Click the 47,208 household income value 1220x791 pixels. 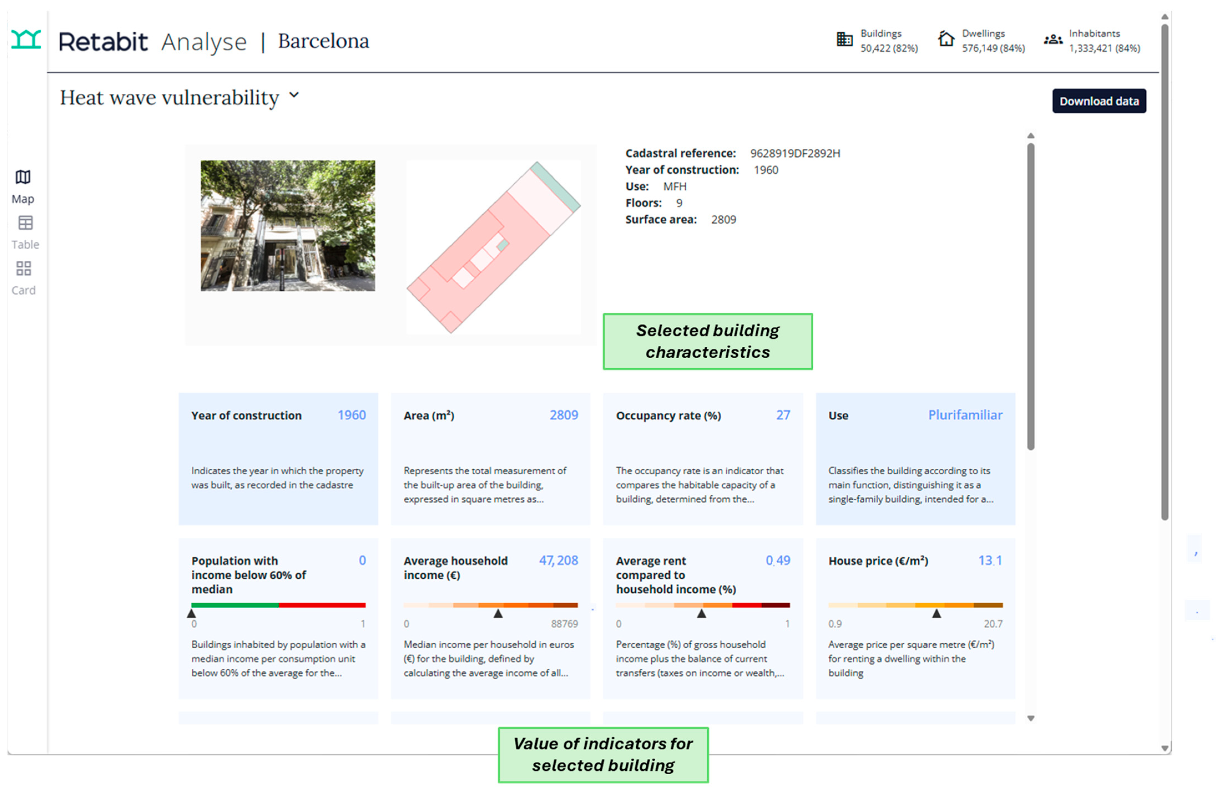(558, 560)
